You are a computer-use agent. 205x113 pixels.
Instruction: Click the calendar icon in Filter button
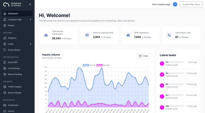coord(140,56)
